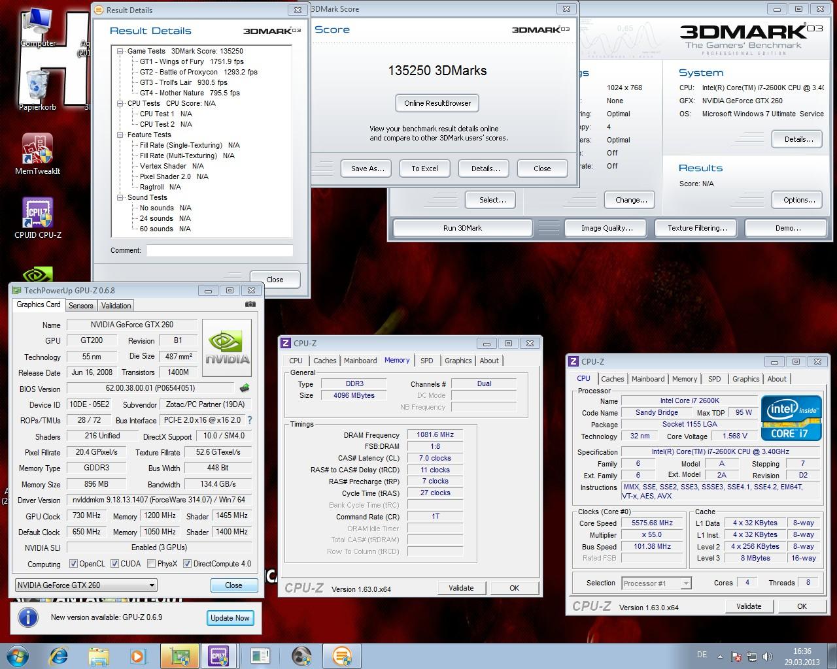Click the blue info icon in update notice
This screenshot has width=837, height=669.
tap(27, 617)
